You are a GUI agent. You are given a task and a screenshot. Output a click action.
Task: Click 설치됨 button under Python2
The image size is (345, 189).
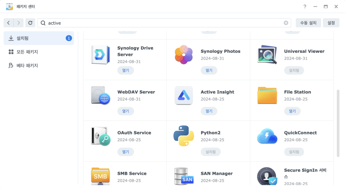point(211,152)
